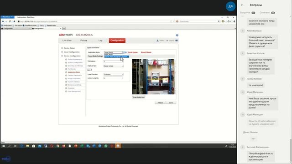Switch to the Ответы tab in the side panel

click(x=267, y=13)
